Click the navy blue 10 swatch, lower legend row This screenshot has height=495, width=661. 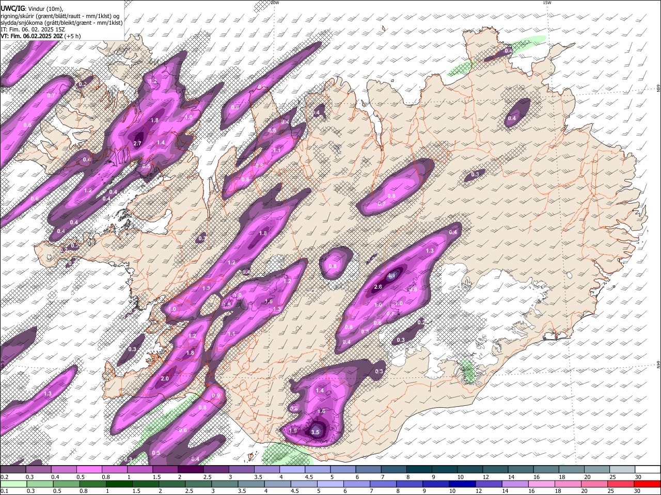coord(462,484)
